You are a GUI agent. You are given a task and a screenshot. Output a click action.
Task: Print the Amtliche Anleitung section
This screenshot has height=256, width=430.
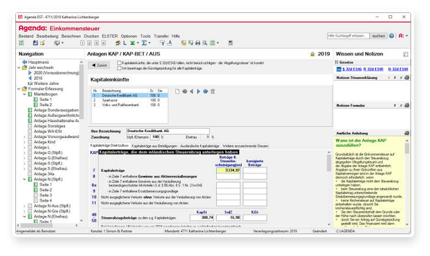406,133
